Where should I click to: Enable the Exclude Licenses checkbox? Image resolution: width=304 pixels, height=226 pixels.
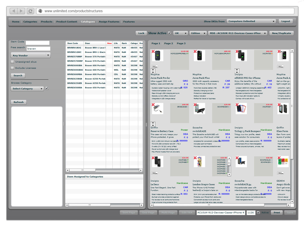pyautogui.click(x=13, y=68)
